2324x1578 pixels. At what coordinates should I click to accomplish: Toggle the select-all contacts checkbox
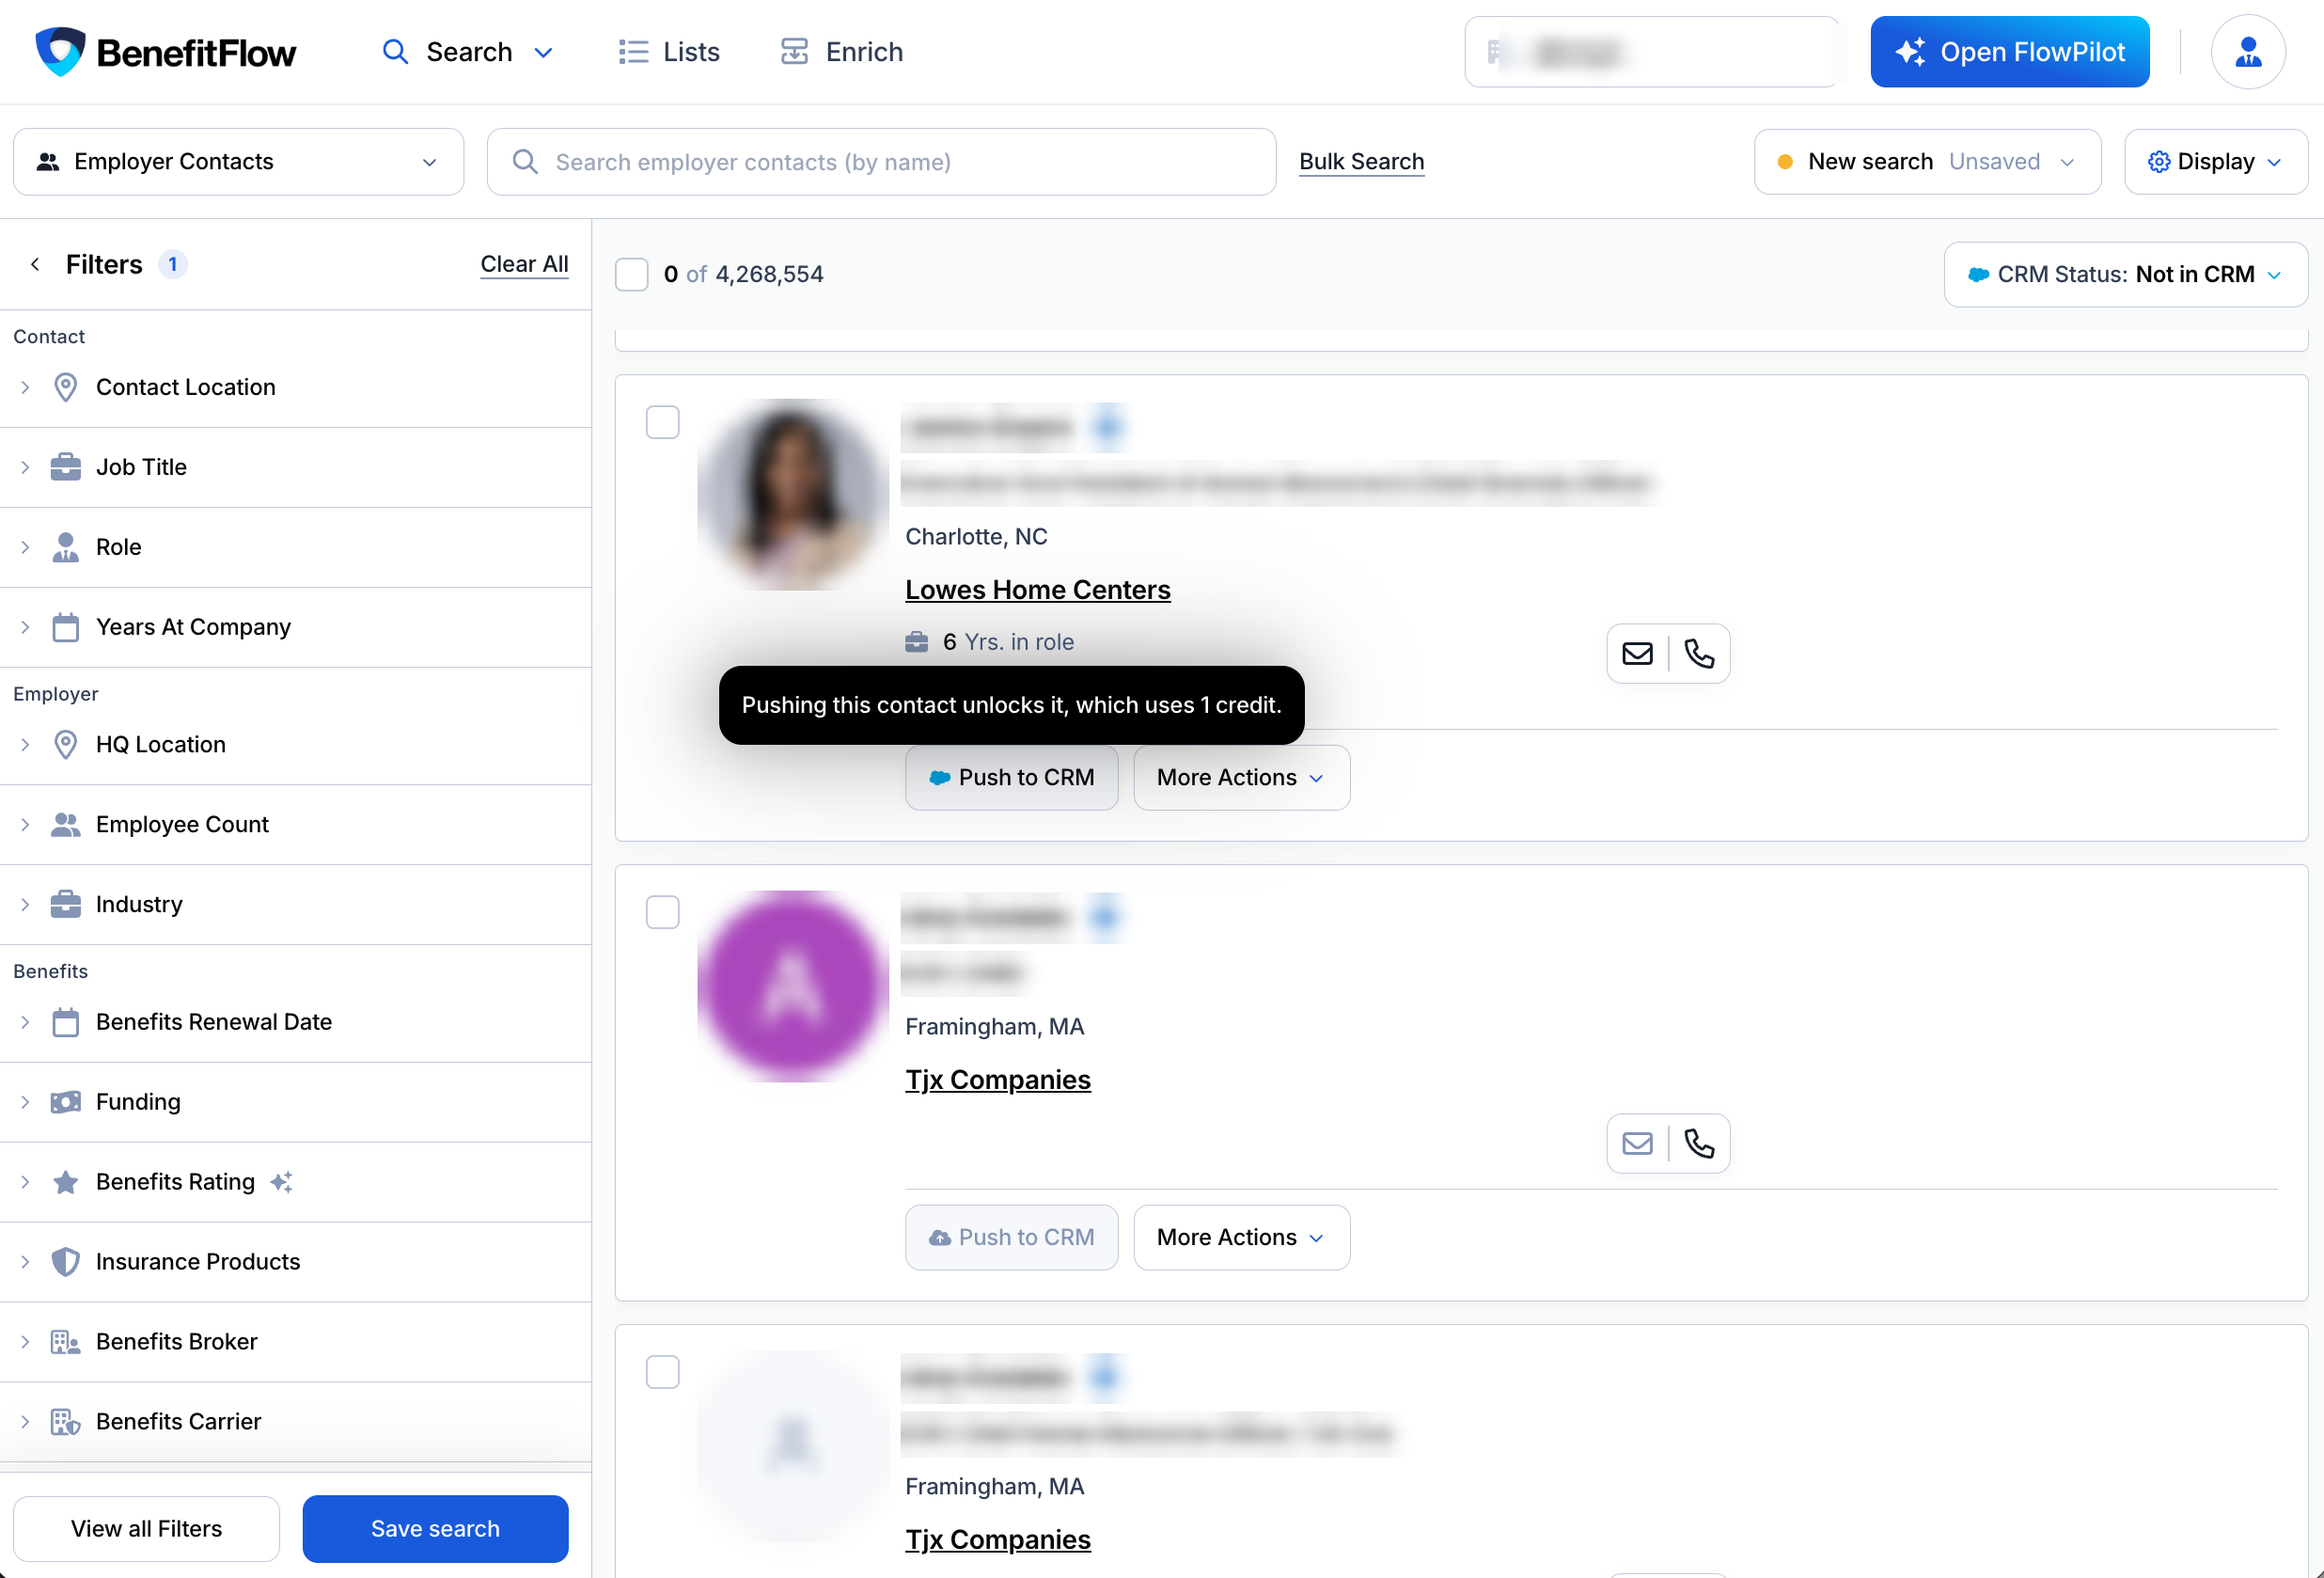pyautogui.click(x=632, y=274)
